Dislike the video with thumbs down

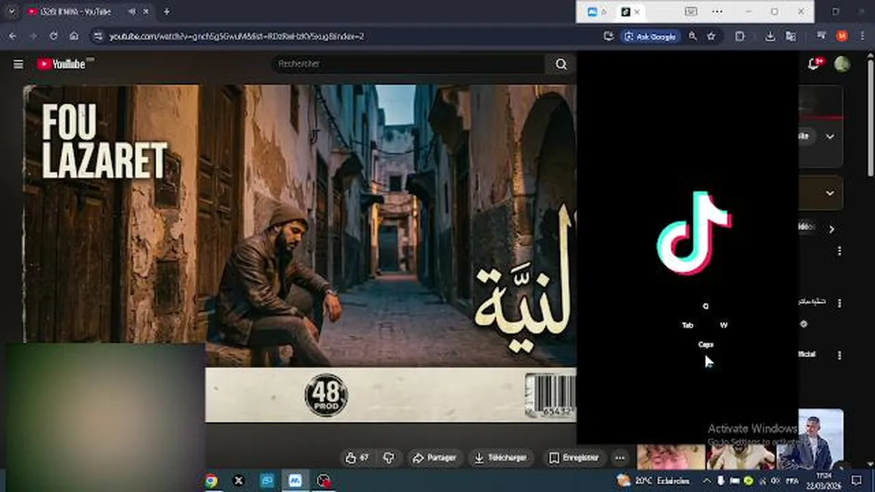point(389,458)
